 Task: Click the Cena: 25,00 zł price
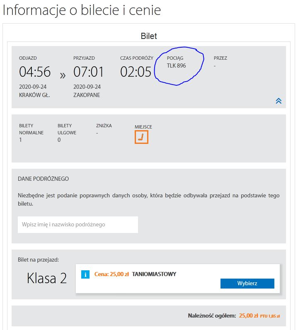pos(111,274)
